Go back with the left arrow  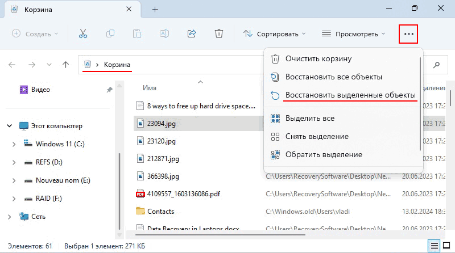pos(12,65)
